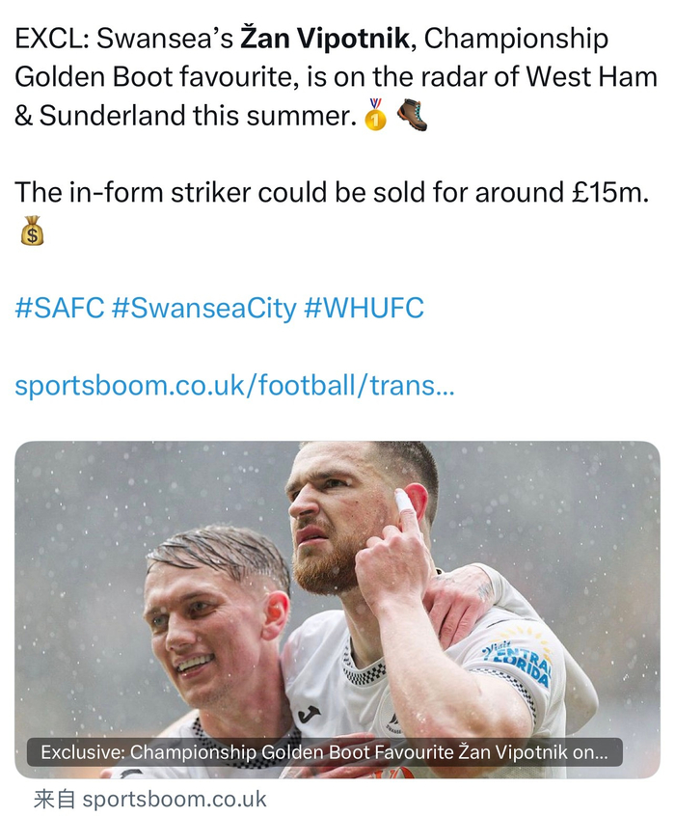Open the #SAFC hashtag
675x816 pixels.
(x=59, y=309)
